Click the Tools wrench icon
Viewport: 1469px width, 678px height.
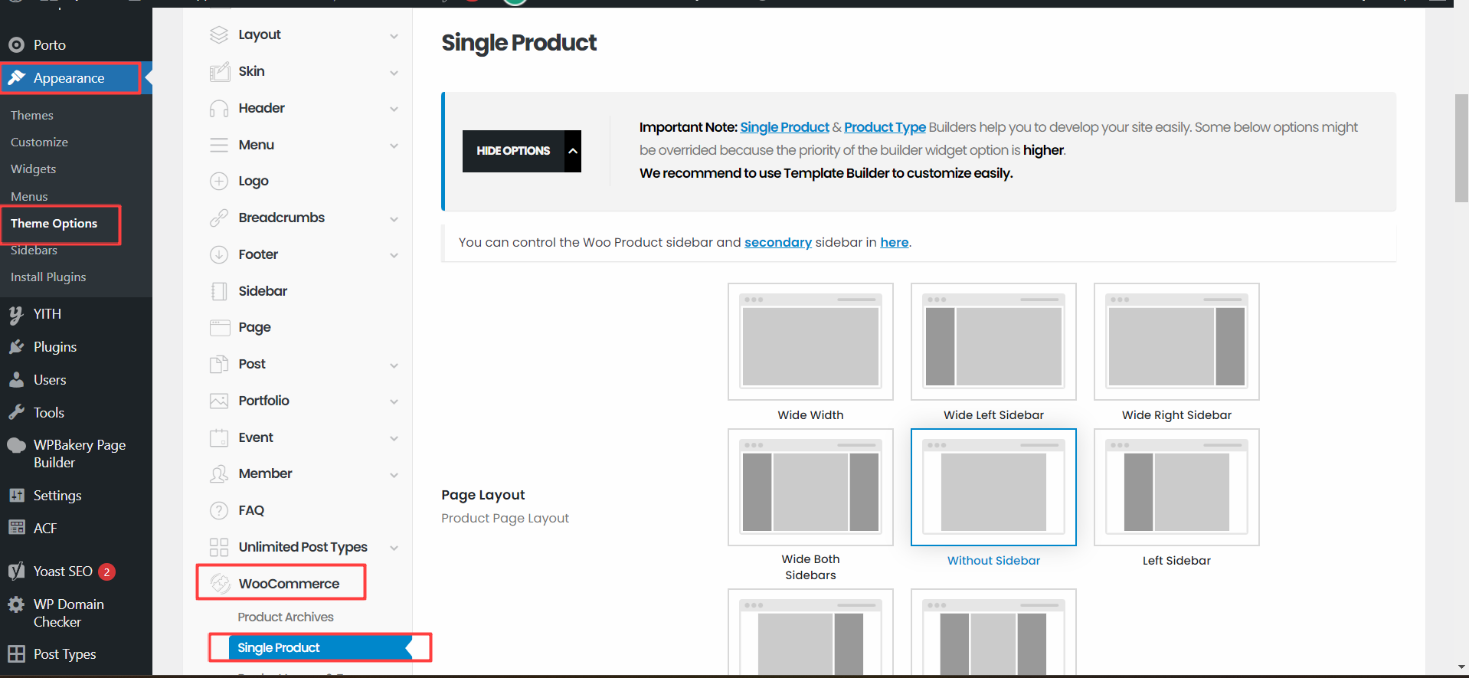[x=16, y=412]
